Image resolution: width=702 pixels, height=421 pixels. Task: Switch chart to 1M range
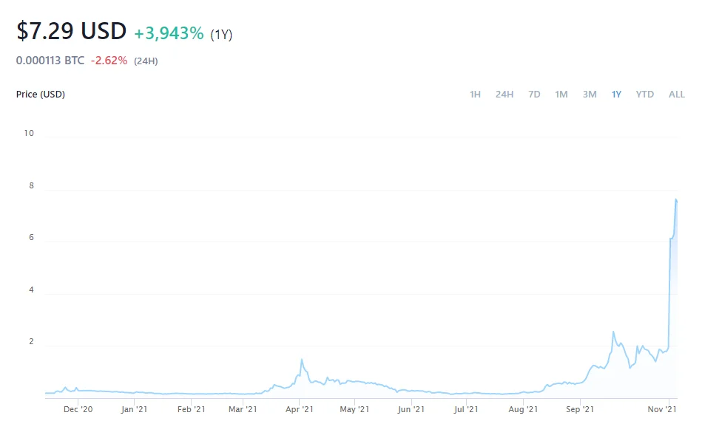(x=561, y=95)
